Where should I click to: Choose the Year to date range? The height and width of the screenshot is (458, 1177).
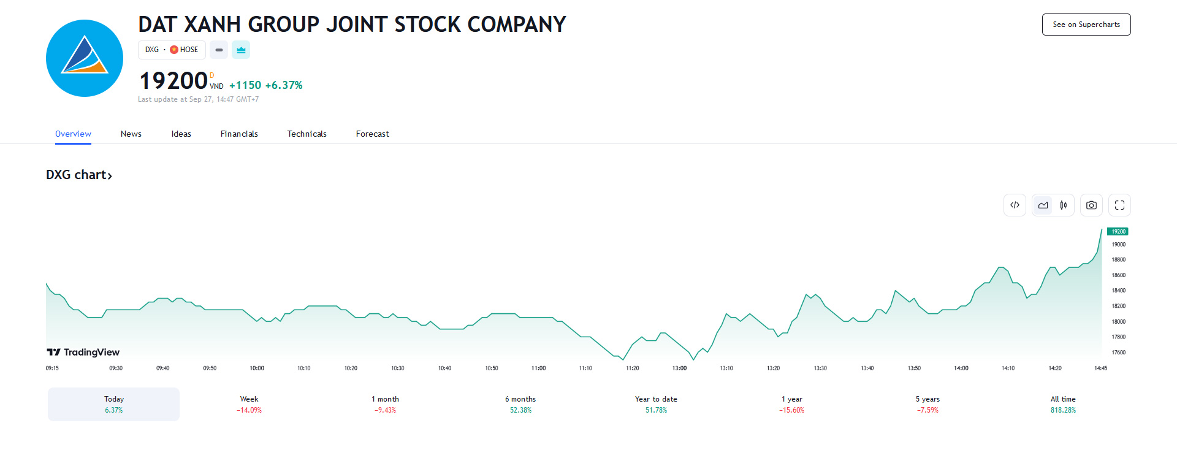pos(656,404)
